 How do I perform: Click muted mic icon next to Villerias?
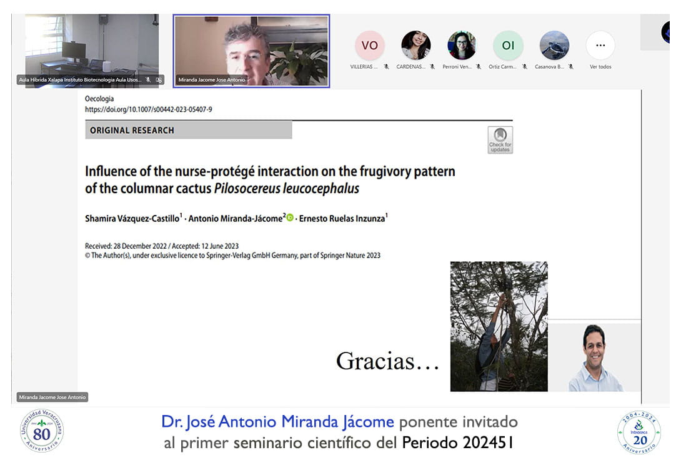click(x=386, y=66)
